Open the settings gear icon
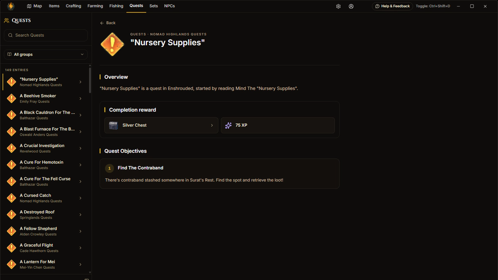Image resolution: width=498 pixels, height=280 pixels. click(338, 6)
